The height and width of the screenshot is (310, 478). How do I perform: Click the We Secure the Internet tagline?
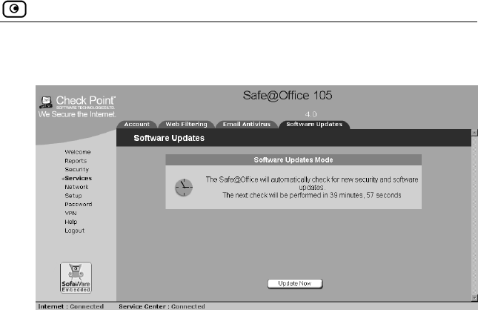point(77,114)
